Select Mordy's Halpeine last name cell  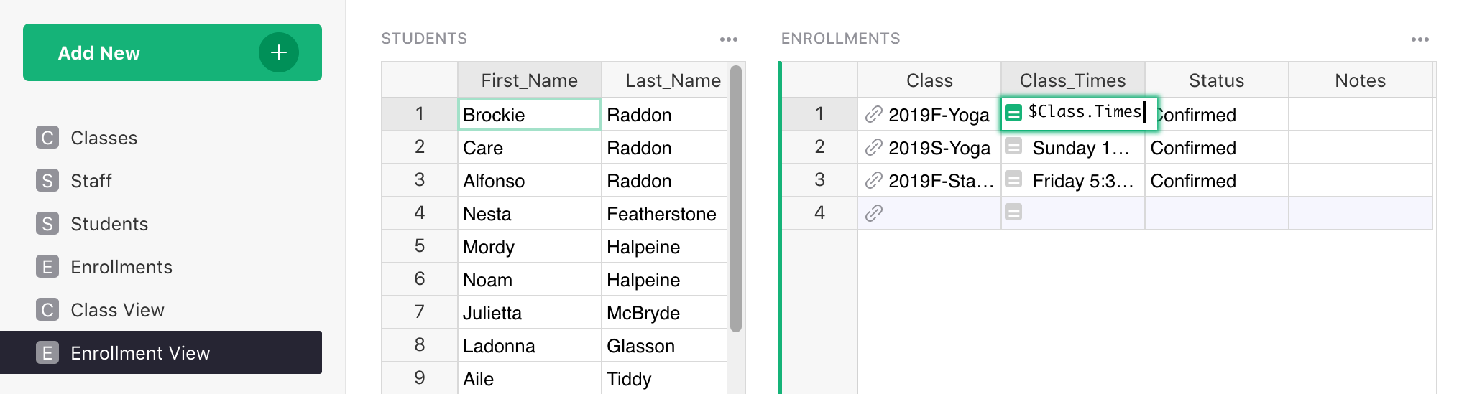coord(665,246)
